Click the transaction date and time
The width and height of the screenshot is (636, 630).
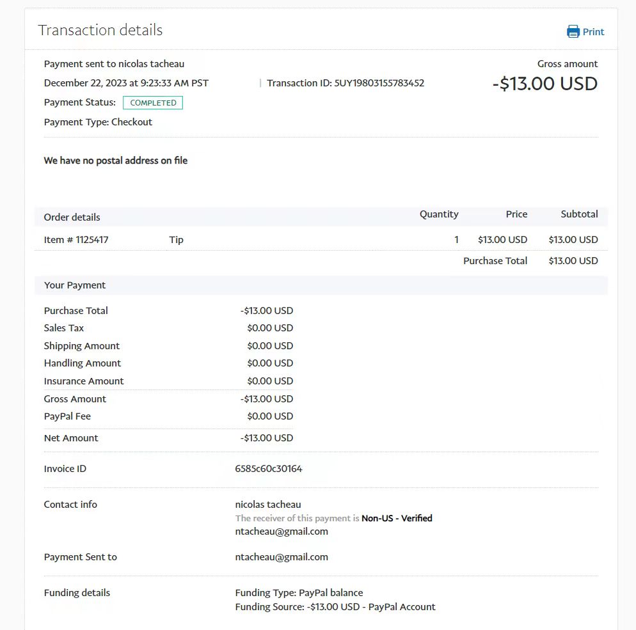coord(126,83)
